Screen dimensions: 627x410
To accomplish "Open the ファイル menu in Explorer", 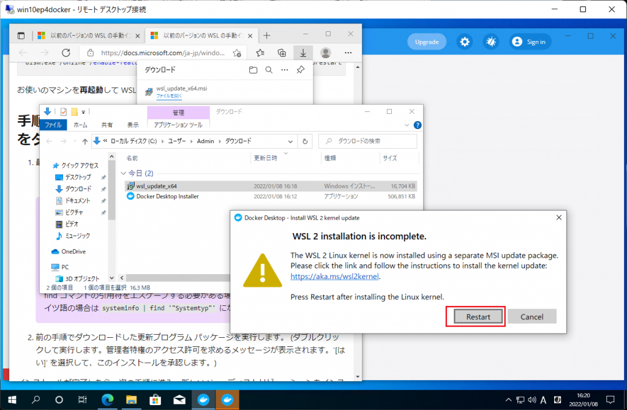I will tap(53, 125).
